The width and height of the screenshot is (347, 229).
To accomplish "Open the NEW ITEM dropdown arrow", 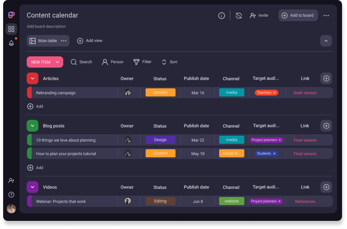I will point(57,62).
